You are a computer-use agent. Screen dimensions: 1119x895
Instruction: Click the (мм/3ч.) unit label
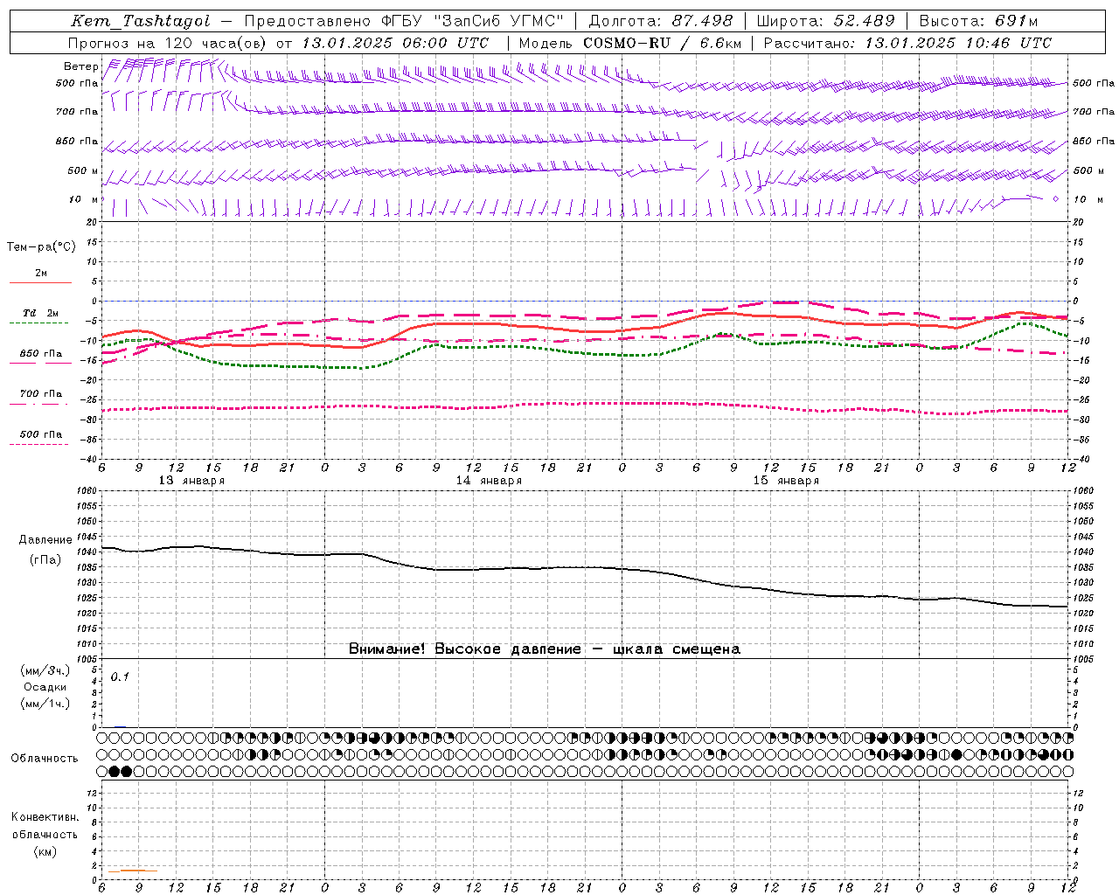[x=45, y=670]
